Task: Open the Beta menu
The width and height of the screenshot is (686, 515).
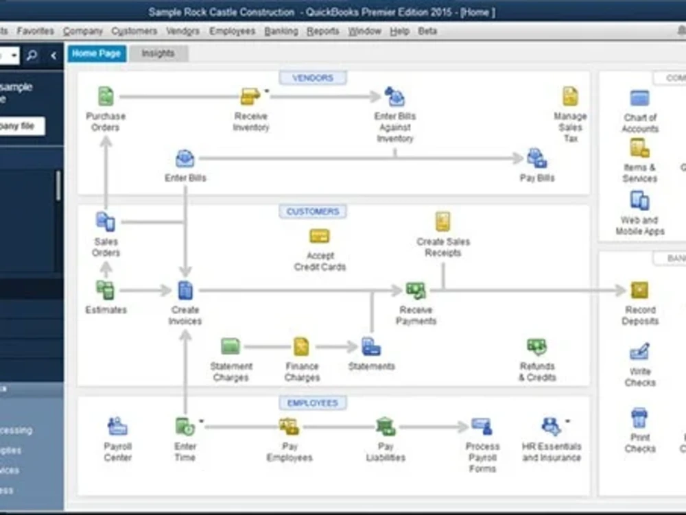Action: (427, 31)
